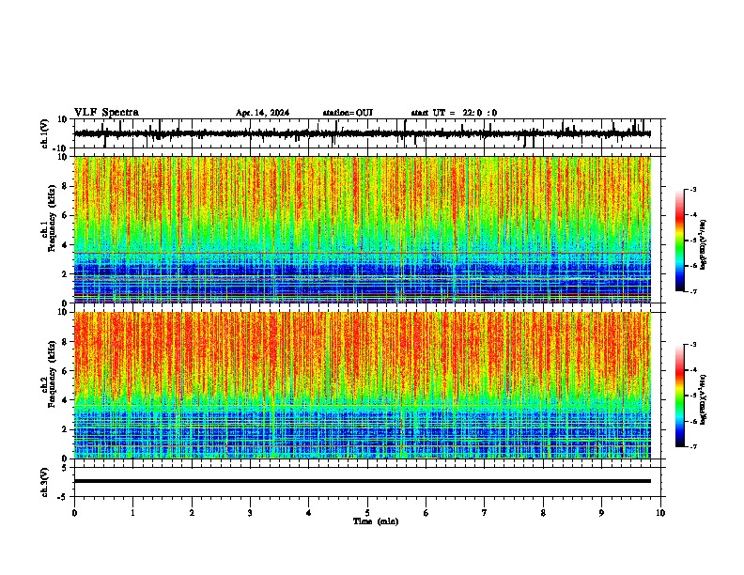Click time axis tick label "7"
The image size is (744, 575).
coord(485,513)
